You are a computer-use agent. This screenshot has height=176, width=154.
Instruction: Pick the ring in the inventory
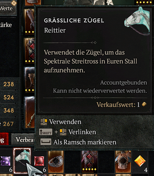(x=56, y=162)
